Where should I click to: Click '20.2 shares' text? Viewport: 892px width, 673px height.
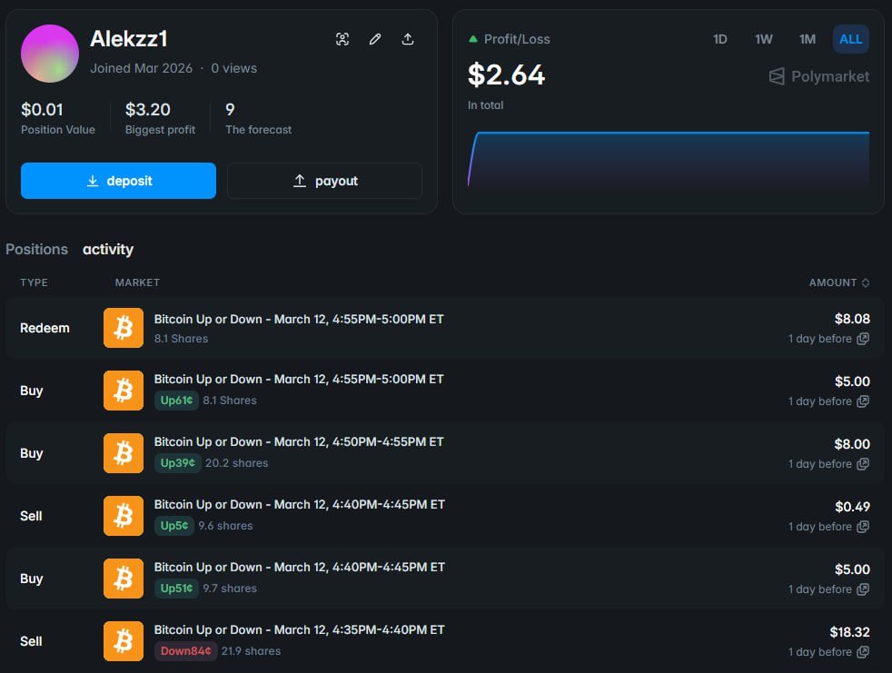(237, 463)
